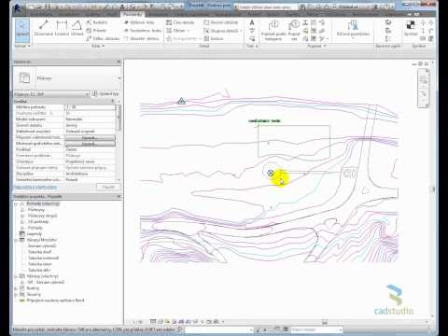Select the aligned dimension tool
The image size is (448, 336).
(x=44, y=27)
